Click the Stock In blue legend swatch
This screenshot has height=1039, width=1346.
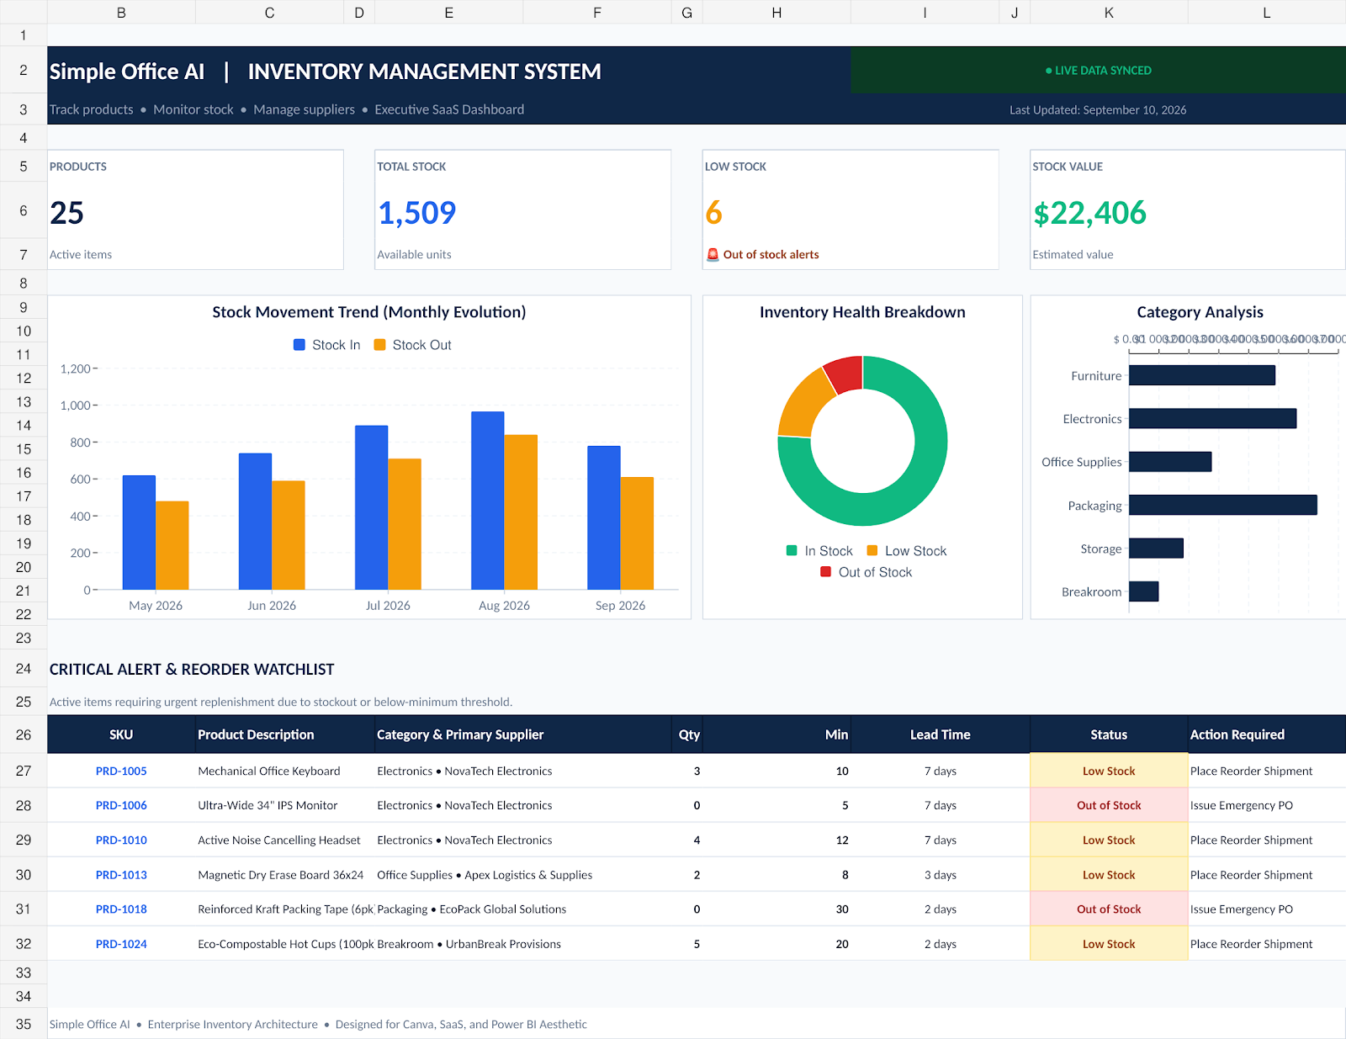pyautogui.click(x=299, y=345)
